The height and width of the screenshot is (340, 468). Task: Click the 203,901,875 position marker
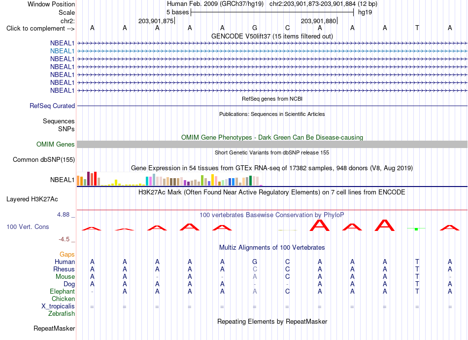[x=156, y=21]
